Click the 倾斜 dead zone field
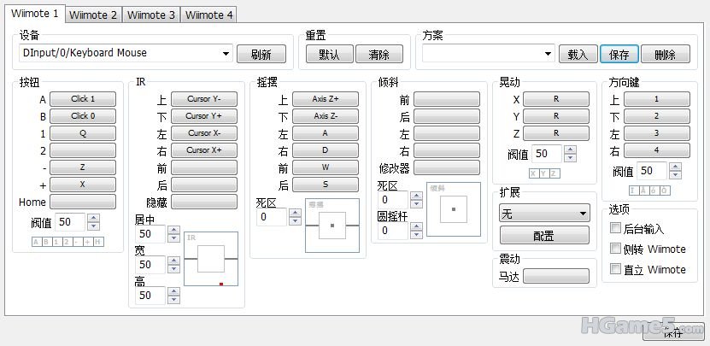The width and height of the screenshot is (710, 346). pyautogui.click(x=392, y=200)
